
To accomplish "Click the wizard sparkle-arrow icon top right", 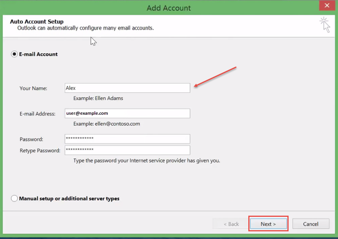I will [324, 24].
